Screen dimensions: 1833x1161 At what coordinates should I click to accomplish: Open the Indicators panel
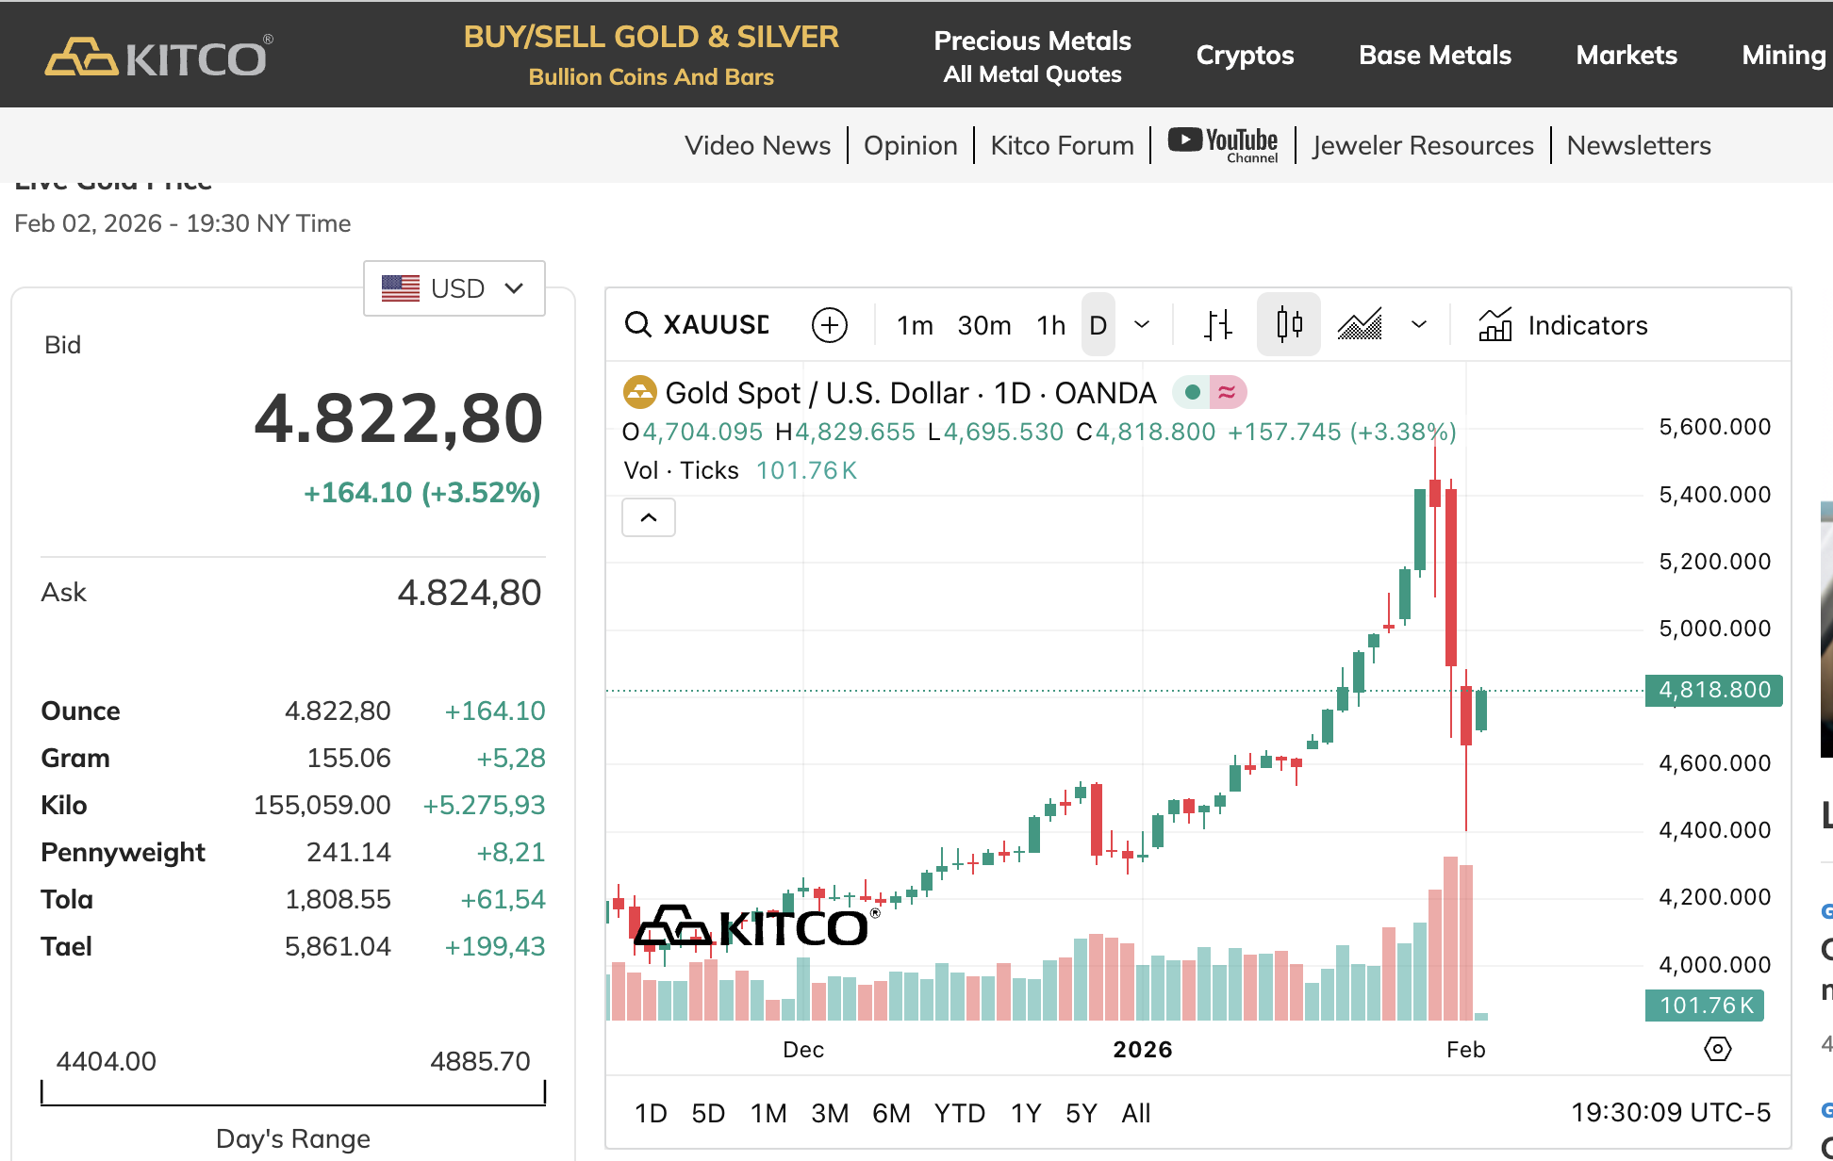tap(1563, 325)
